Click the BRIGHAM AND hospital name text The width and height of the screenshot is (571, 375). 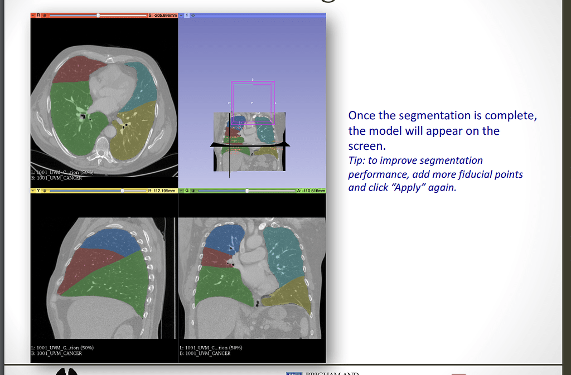[x=335, y=373]
